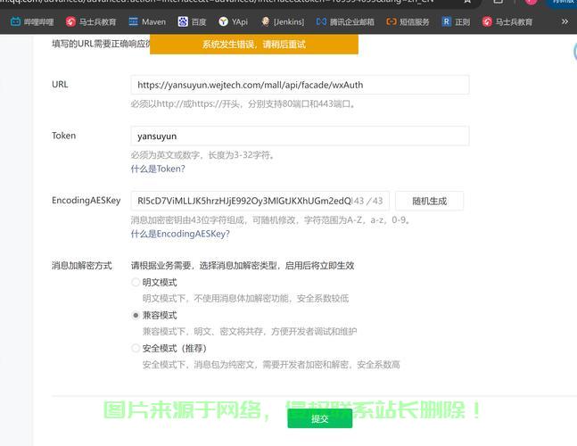Open the 正则 bookmark

456,22
